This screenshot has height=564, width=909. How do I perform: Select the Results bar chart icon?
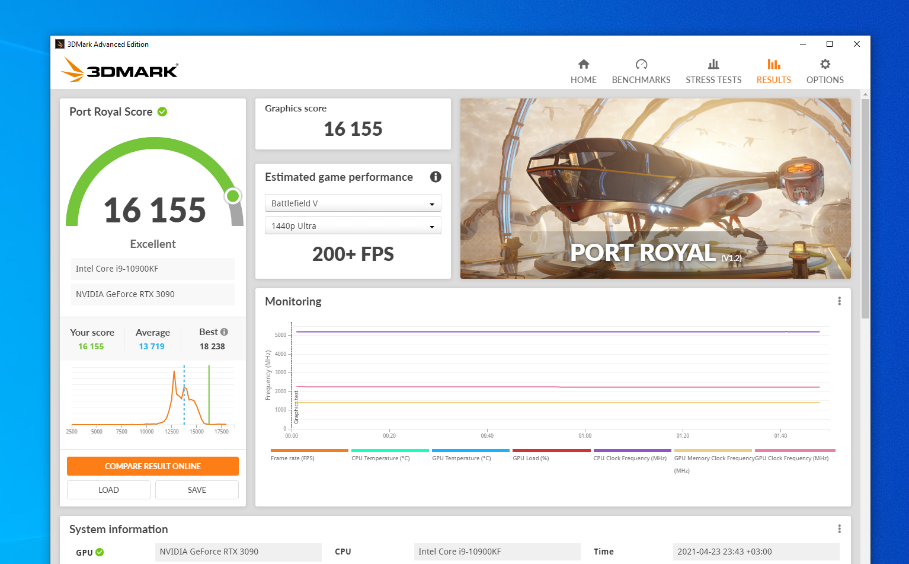tap(774, 64)
